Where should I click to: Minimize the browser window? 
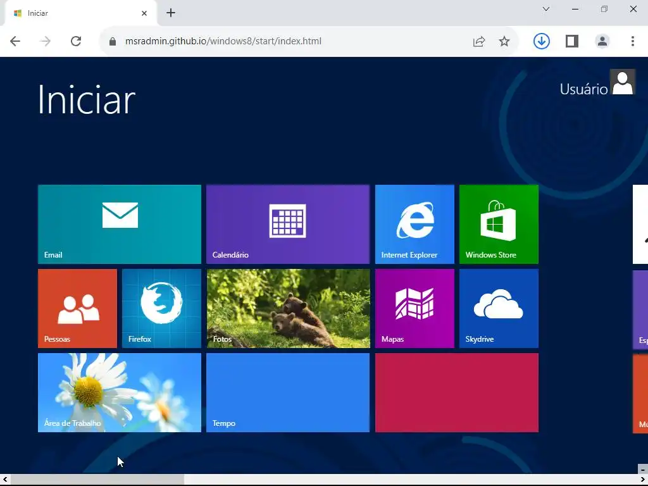tap(575, 9)
